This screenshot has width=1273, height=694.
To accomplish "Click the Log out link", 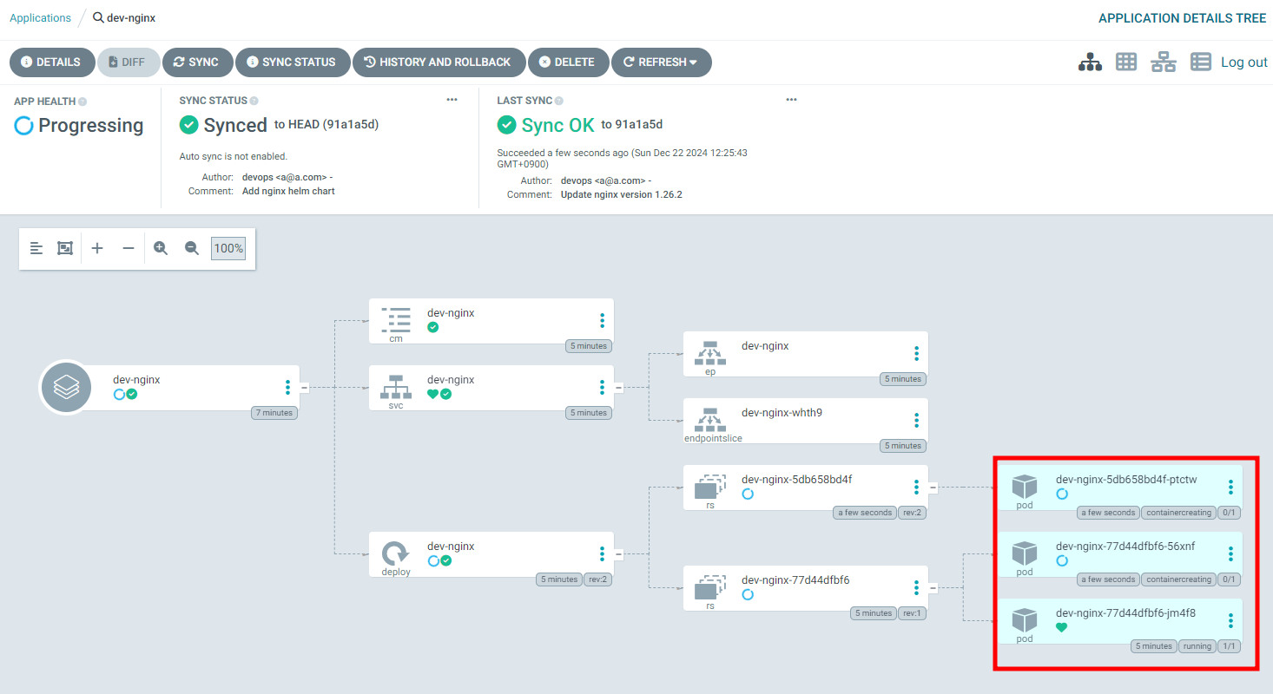I will tap(1244, 62).
